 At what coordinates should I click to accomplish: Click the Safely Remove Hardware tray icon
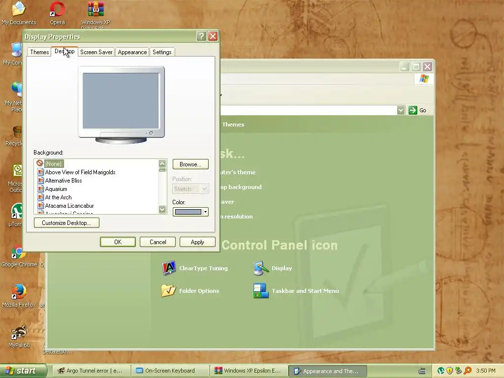pyautogui.click(x=458, y=371)
